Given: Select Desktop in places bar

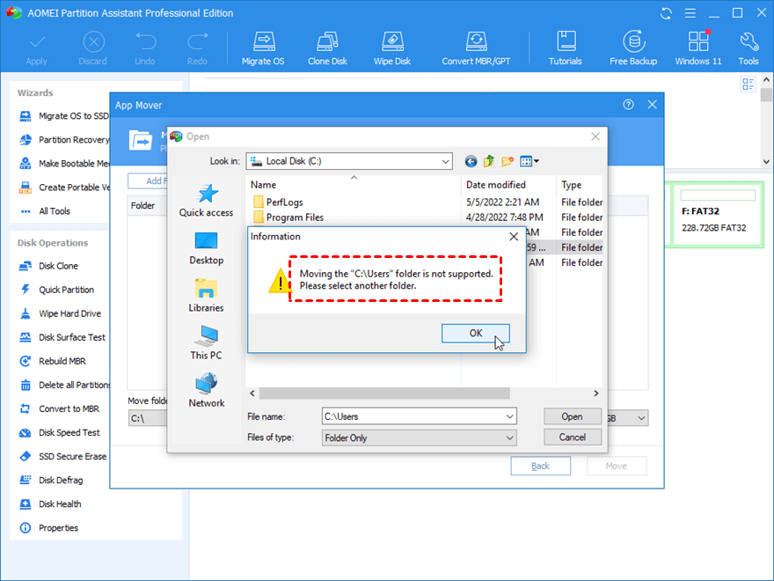Looking at the screenshot, I should click(207, 248).
